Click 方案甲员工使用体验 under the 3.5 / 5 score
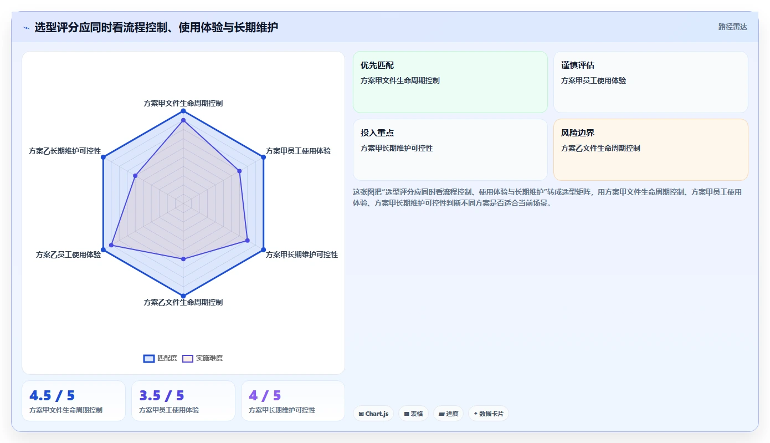Image resolution: width=770 pixels, height=443 pixels. pos(169,410)
